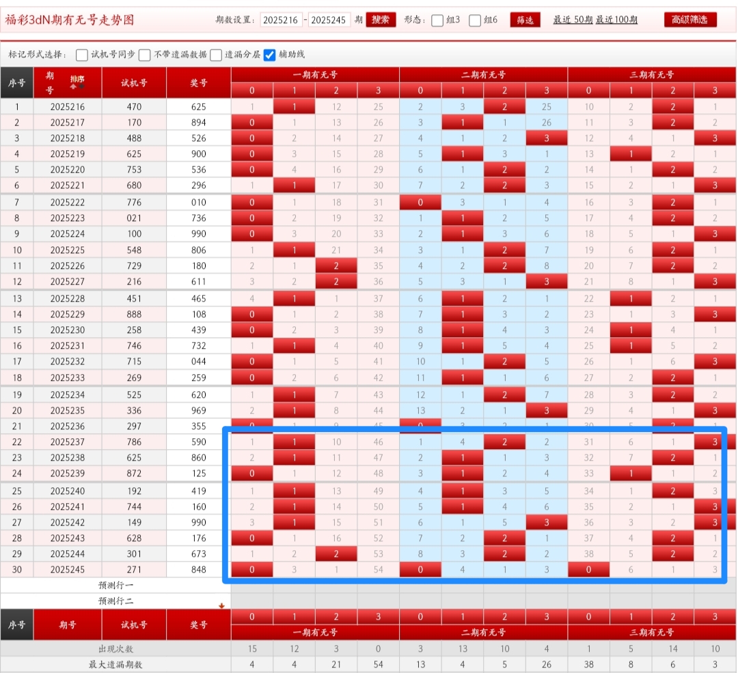Click the 筛选 filter button
The image size is (738, 673).
525,20
